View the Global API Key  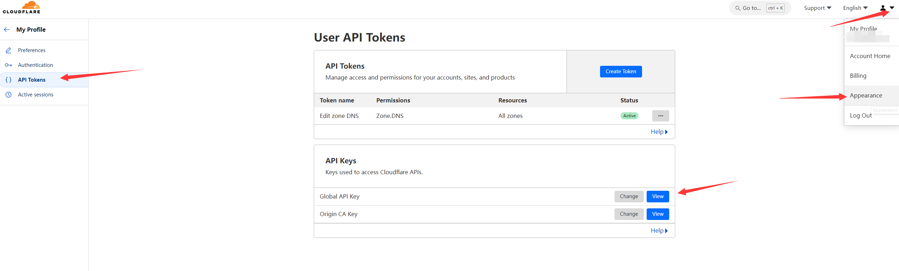click(658, 196)
